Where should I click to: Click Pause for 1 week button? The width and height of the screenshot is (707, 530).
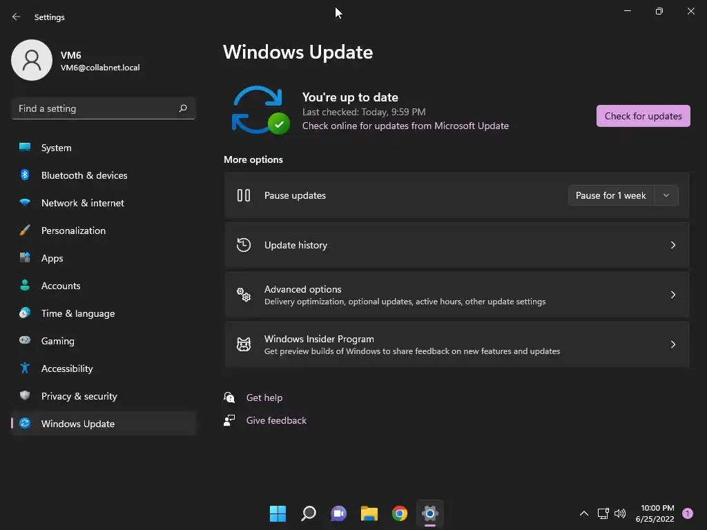[x=610, y=195]
